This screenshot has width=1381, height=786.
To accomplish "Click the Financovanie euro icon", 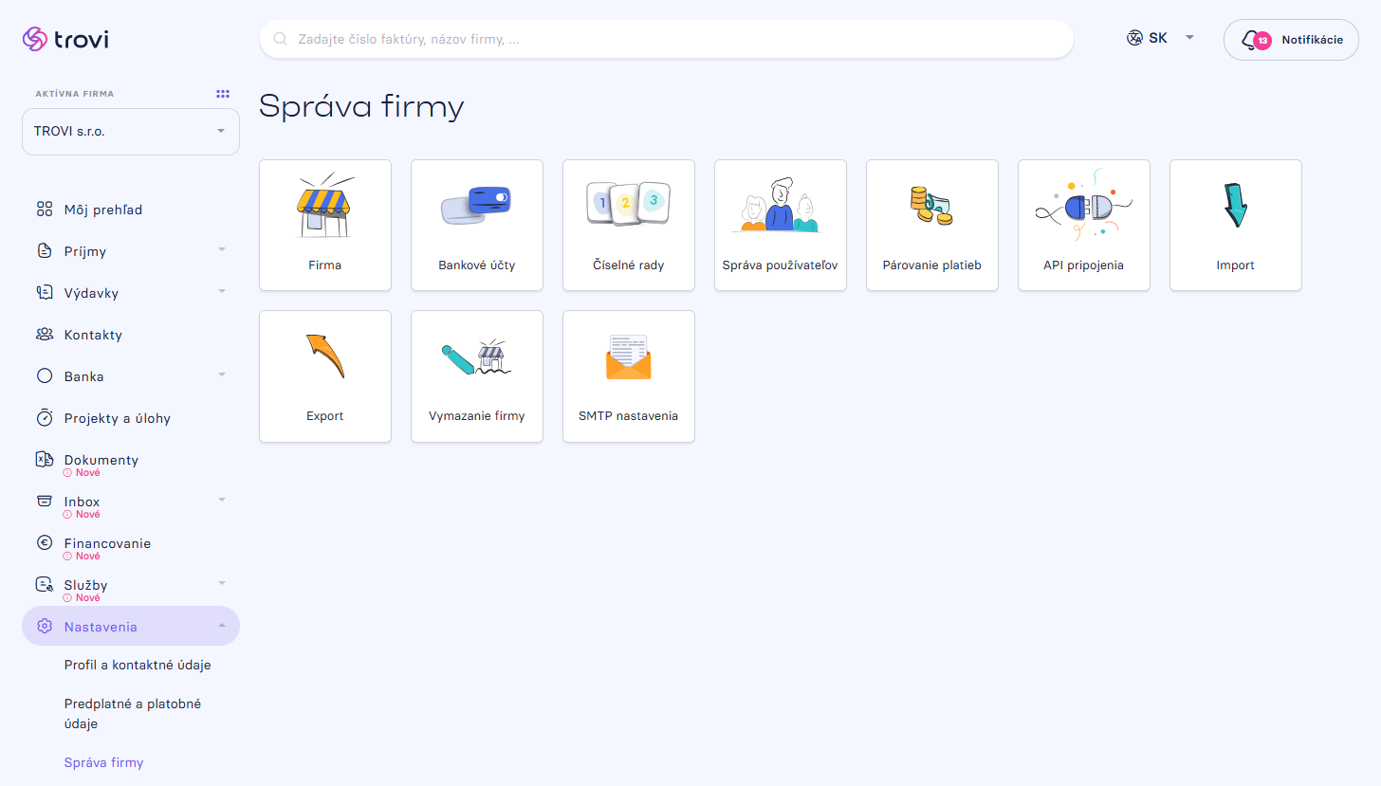I will click(45, 543).
